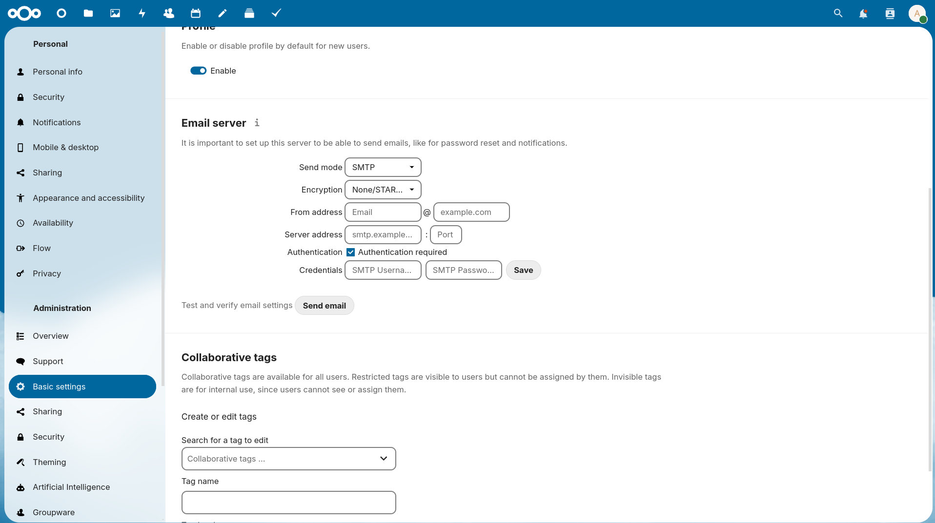The height and width of the screenshot is (523, 935).
Task: Open the Deck app icon
Action: (249, 13)
